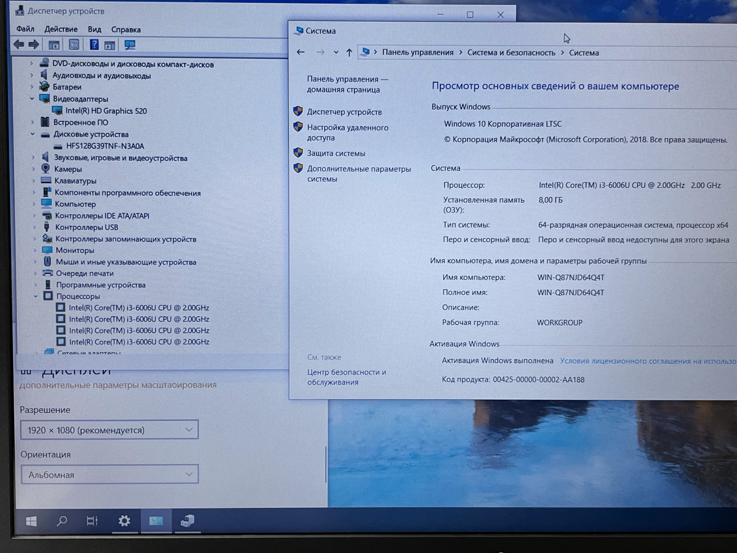Select Мыши и иные указывающие устройства
This screenshot has height=553, width=737.
click(x=126, y=262)
